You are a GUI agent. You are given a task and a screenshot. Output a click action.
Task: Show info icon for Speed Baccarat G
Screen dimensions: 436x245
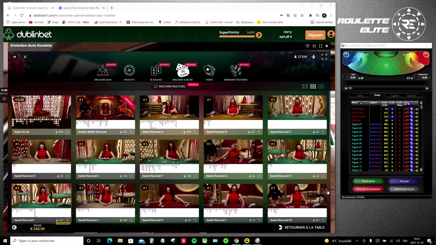259,176
